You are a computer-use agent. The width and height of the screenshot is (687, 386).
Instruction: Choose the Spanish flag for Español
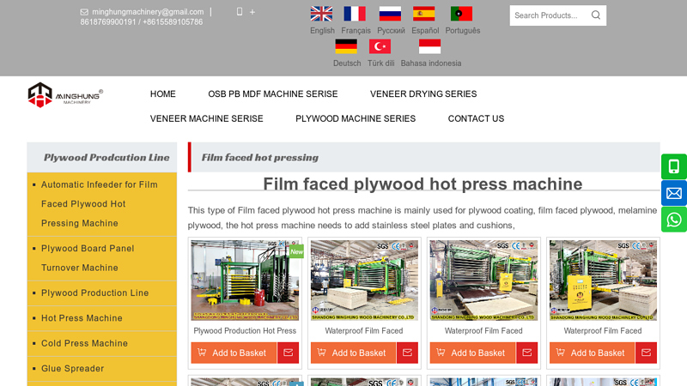coord(423,14)
